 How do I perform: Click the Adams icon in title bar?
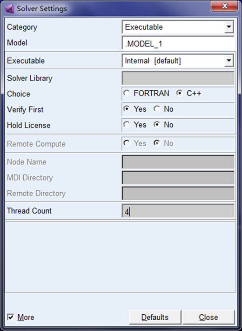point(9,9)
